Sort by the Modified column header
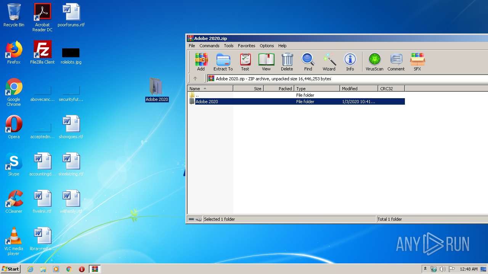Viewport: 488px width, 274px height. [x=359, y=89]
